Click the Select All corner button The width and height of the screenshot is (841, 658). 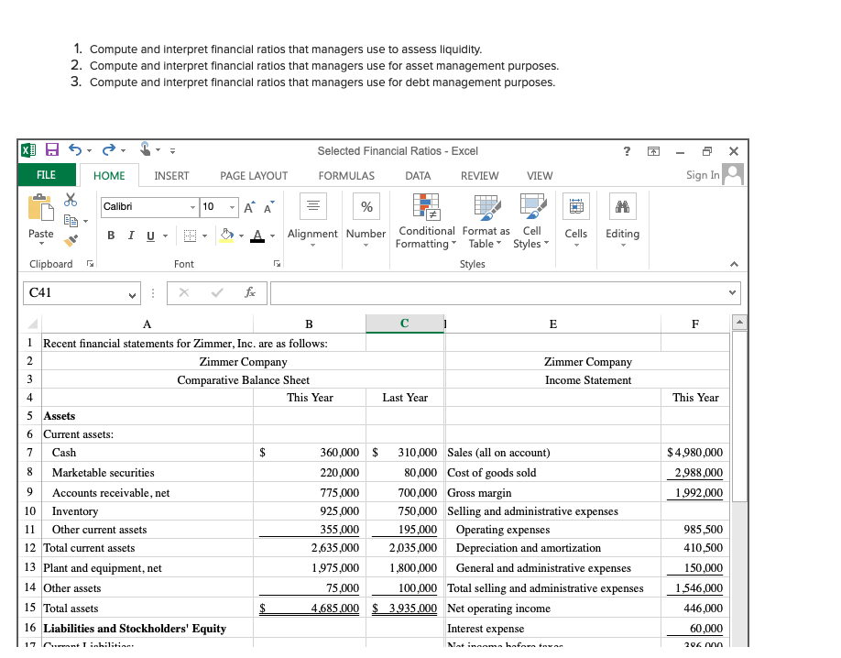[x=32, y=324]
